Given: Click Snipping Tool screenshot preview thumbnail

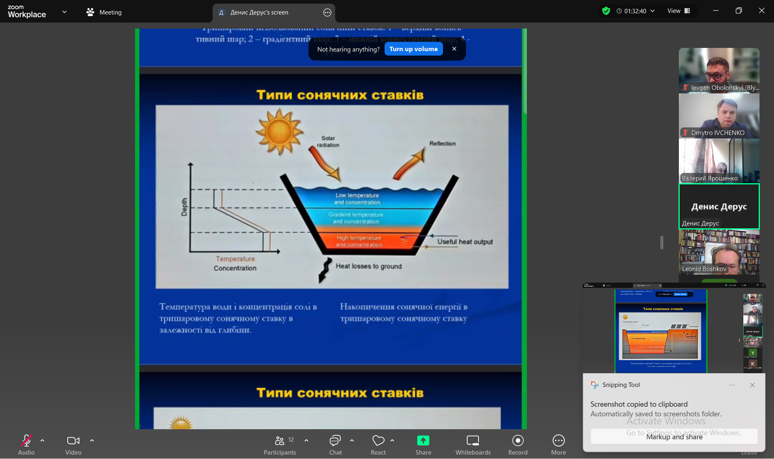Looking at the screenshot, I should [x=674, y=328].
